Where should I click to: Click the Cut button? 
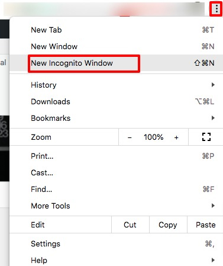[130, 225]
